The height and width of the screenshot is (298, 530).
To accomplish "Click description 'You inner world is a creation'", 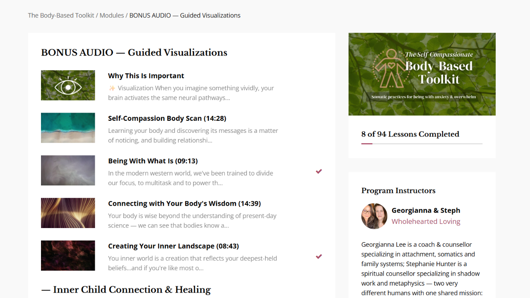I will click(x=193, y=263).
